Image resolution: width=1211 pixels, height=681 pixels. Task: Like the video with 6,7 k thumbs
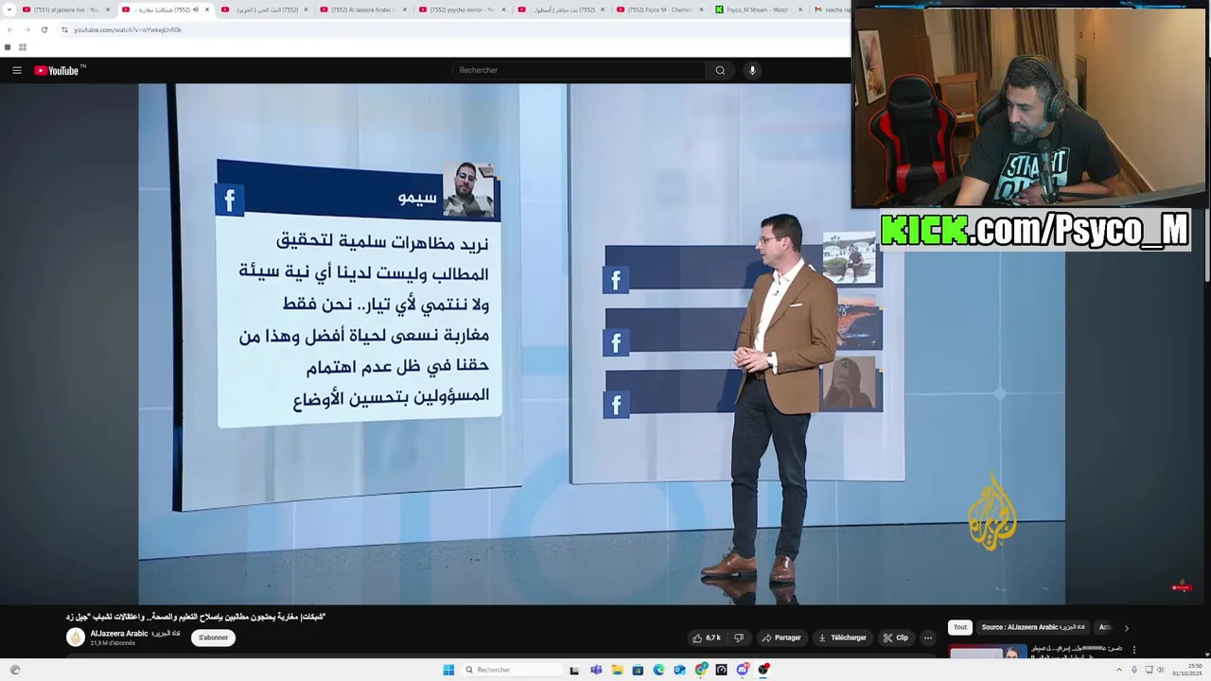pyautogui.click(x=707, y=637)
